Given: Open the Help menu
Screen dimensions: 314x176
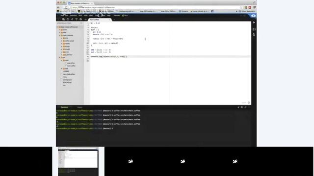Looking at the screenshot, I should (x=109, y=16).
